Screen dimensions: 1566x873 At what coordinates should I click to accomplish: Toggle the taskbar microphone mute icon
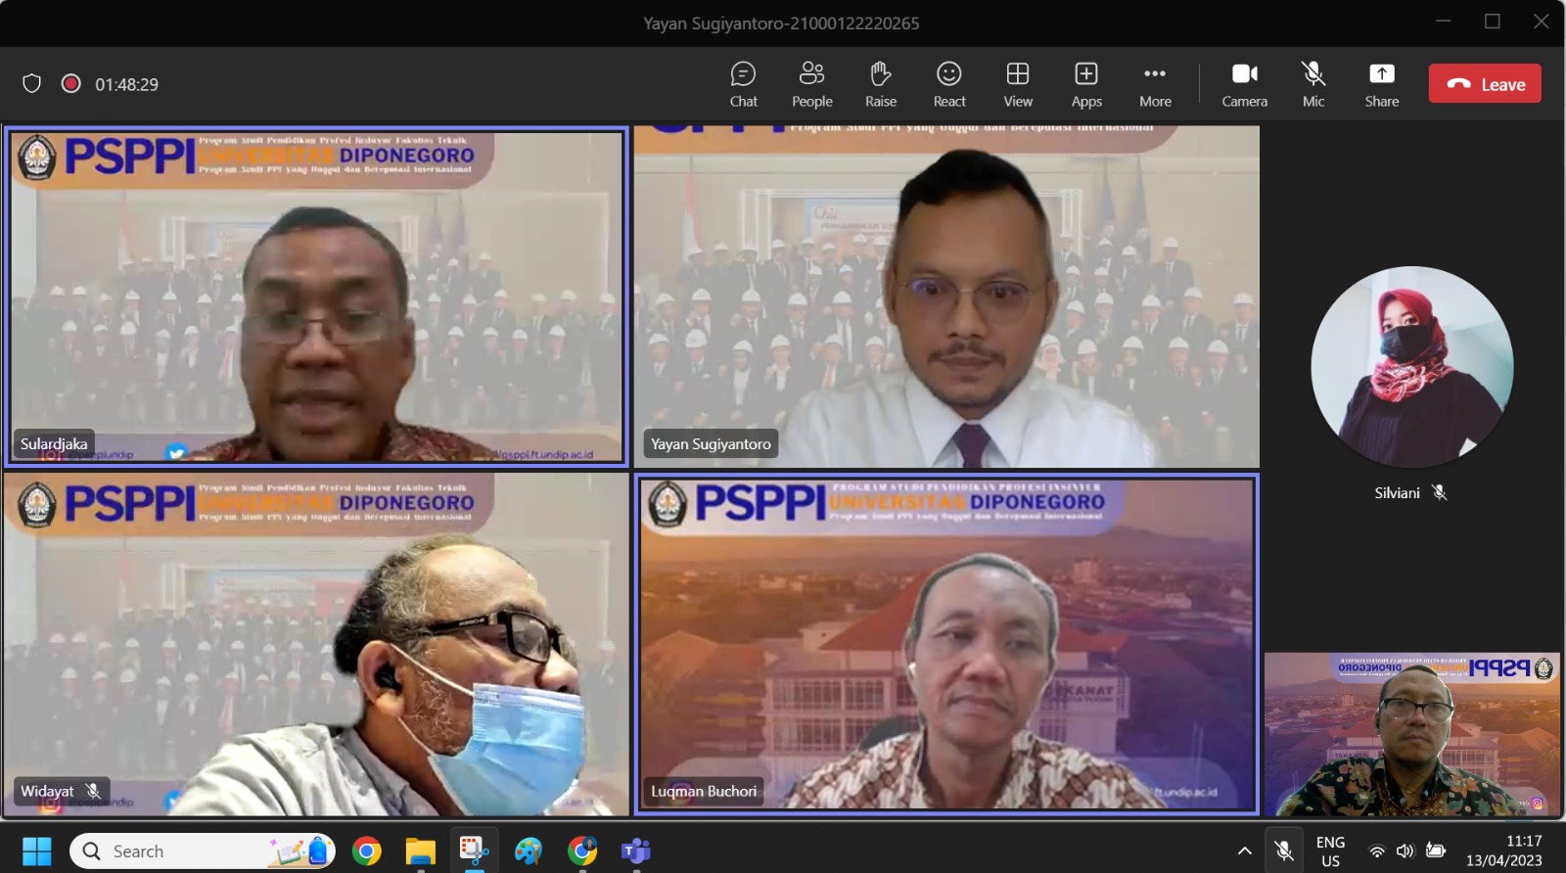(x=1284, y=851)
